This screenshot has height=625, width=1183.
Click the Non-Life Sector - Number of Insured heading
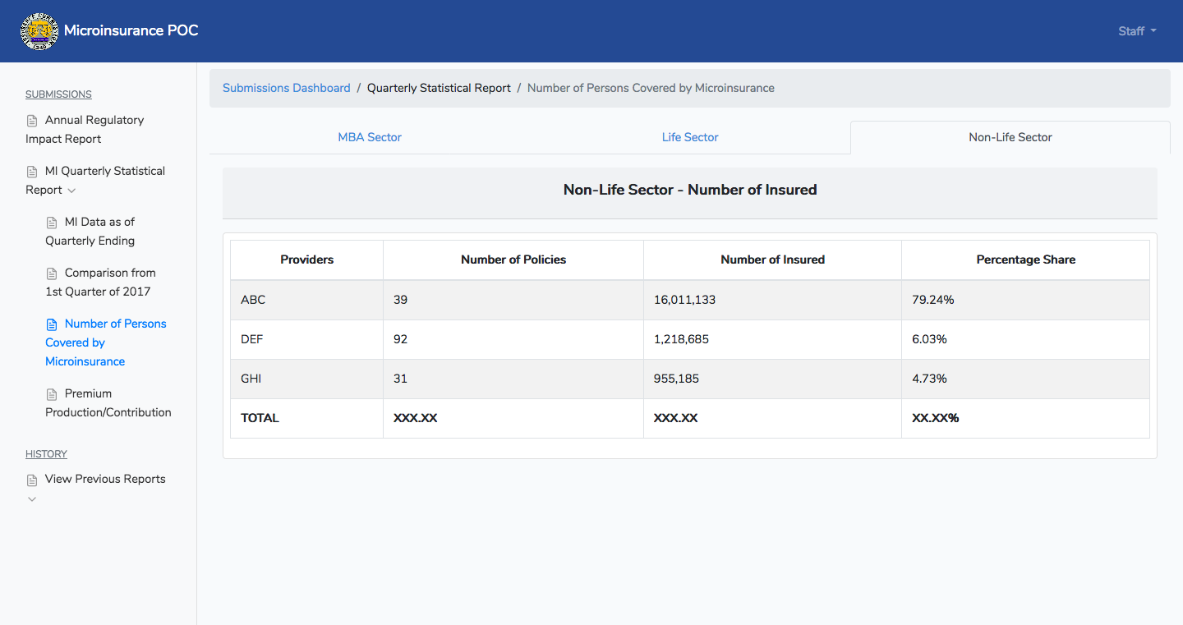[x=690, y=190]
